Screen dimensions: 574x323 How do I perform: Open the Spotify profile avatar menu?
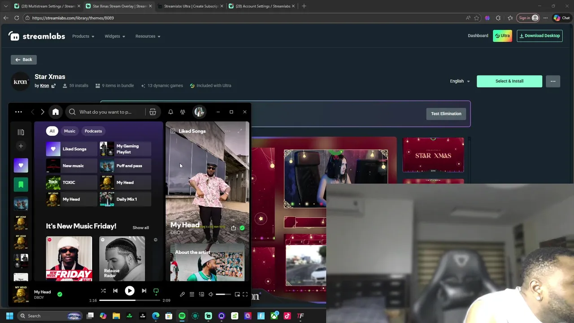(x=200, y=112)
